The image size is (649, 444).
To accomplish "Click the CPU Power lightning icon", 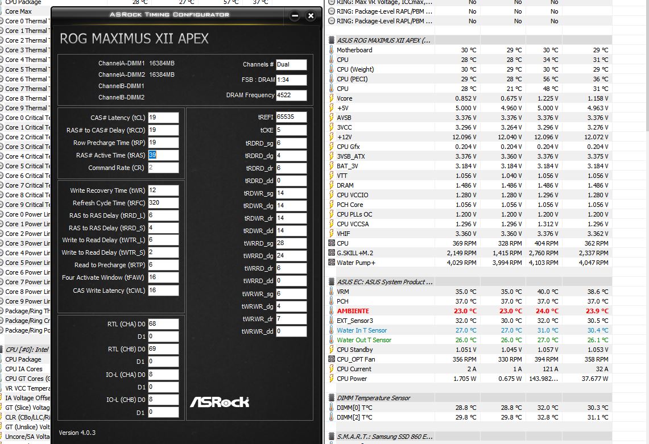I will [332, 379].
